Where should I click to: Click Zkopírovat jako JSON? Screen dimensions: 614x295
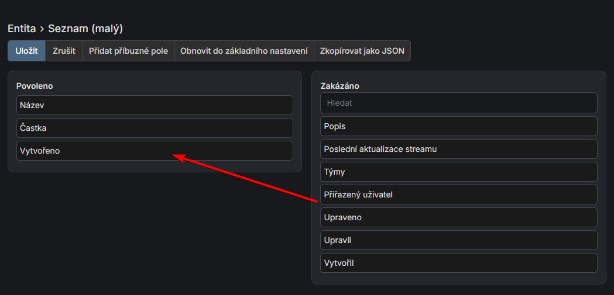[362, 51]
